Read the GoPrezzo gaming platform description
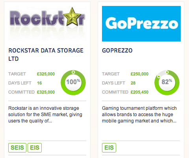This screenshot has height=158, width=189. (139, 115)
